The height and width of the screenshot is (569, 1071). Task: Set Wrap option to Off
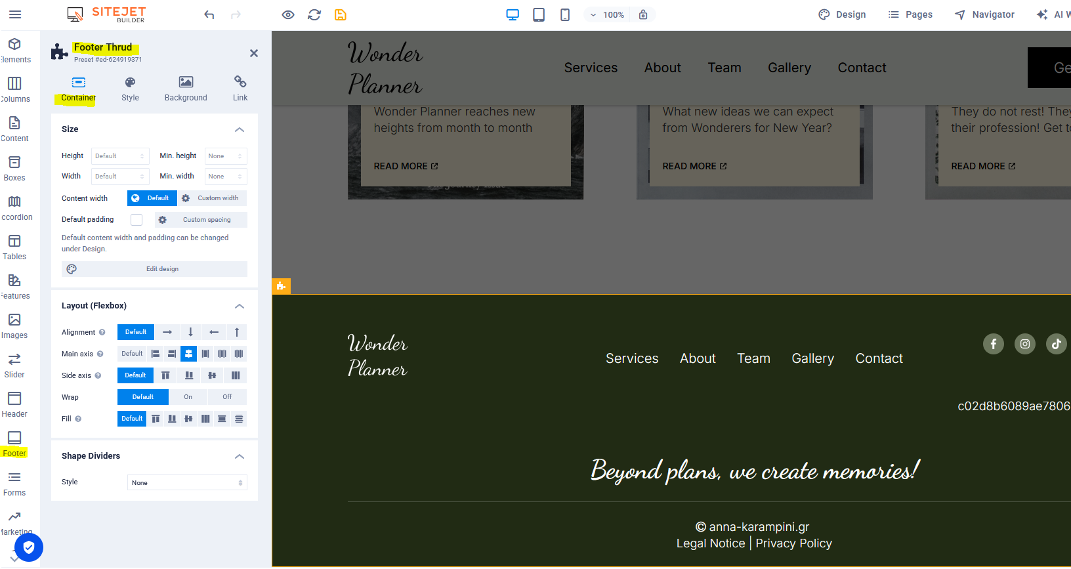[x=227, y=397]
